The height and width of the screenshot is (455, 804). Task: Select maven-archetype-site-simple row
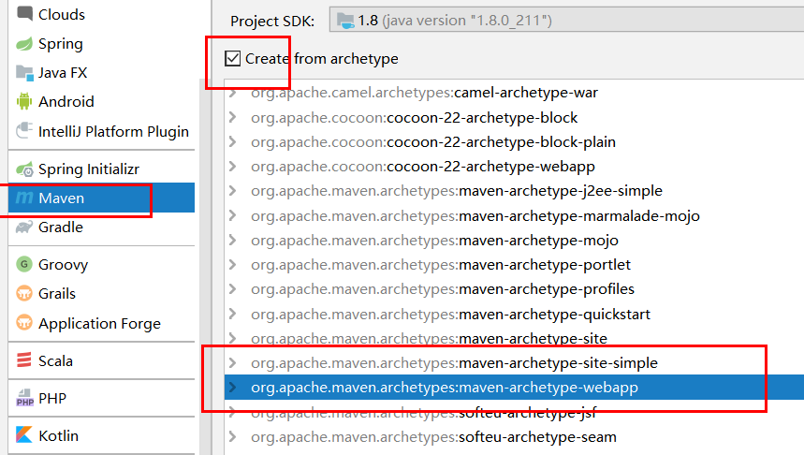514,362
